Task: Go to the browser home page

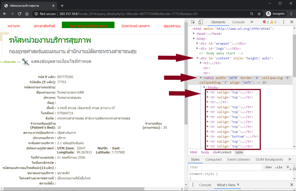Action: tap(27, 14)
